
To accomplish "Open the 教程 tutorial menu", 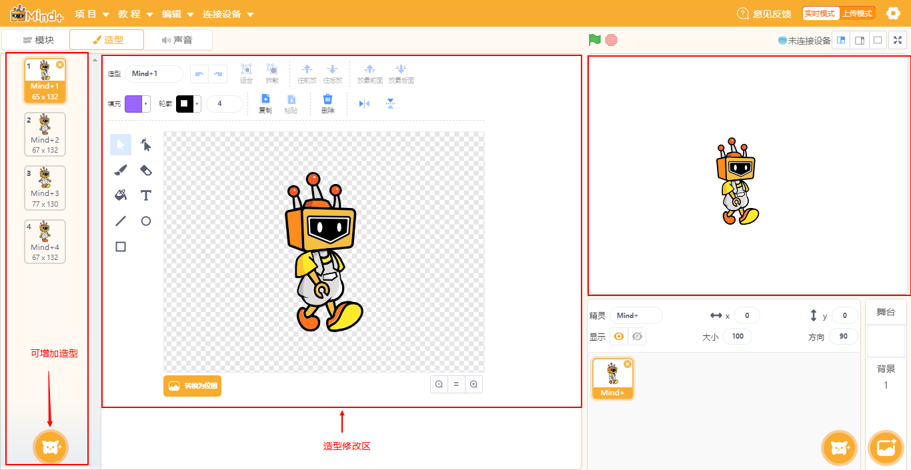I will coord(135,14).
